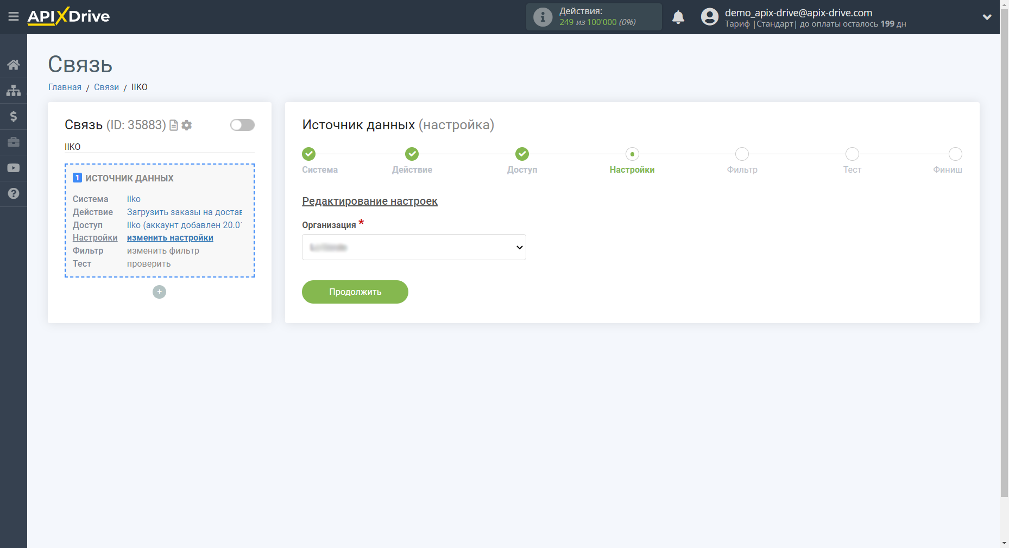Edit the IIKO connection name field
This screenshot has height=548, width=1009.
pos(160,147)
